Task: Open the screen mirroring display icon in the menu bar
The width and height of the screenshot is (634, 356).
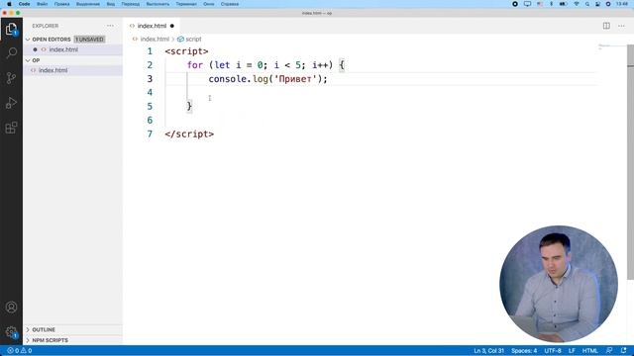Action: click(527, 4)
